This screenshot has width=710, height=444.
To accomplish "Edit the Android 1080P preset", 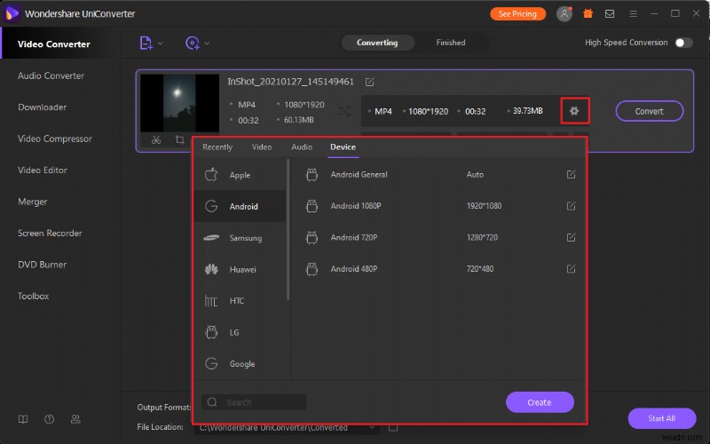I will [x=571, y=206].
